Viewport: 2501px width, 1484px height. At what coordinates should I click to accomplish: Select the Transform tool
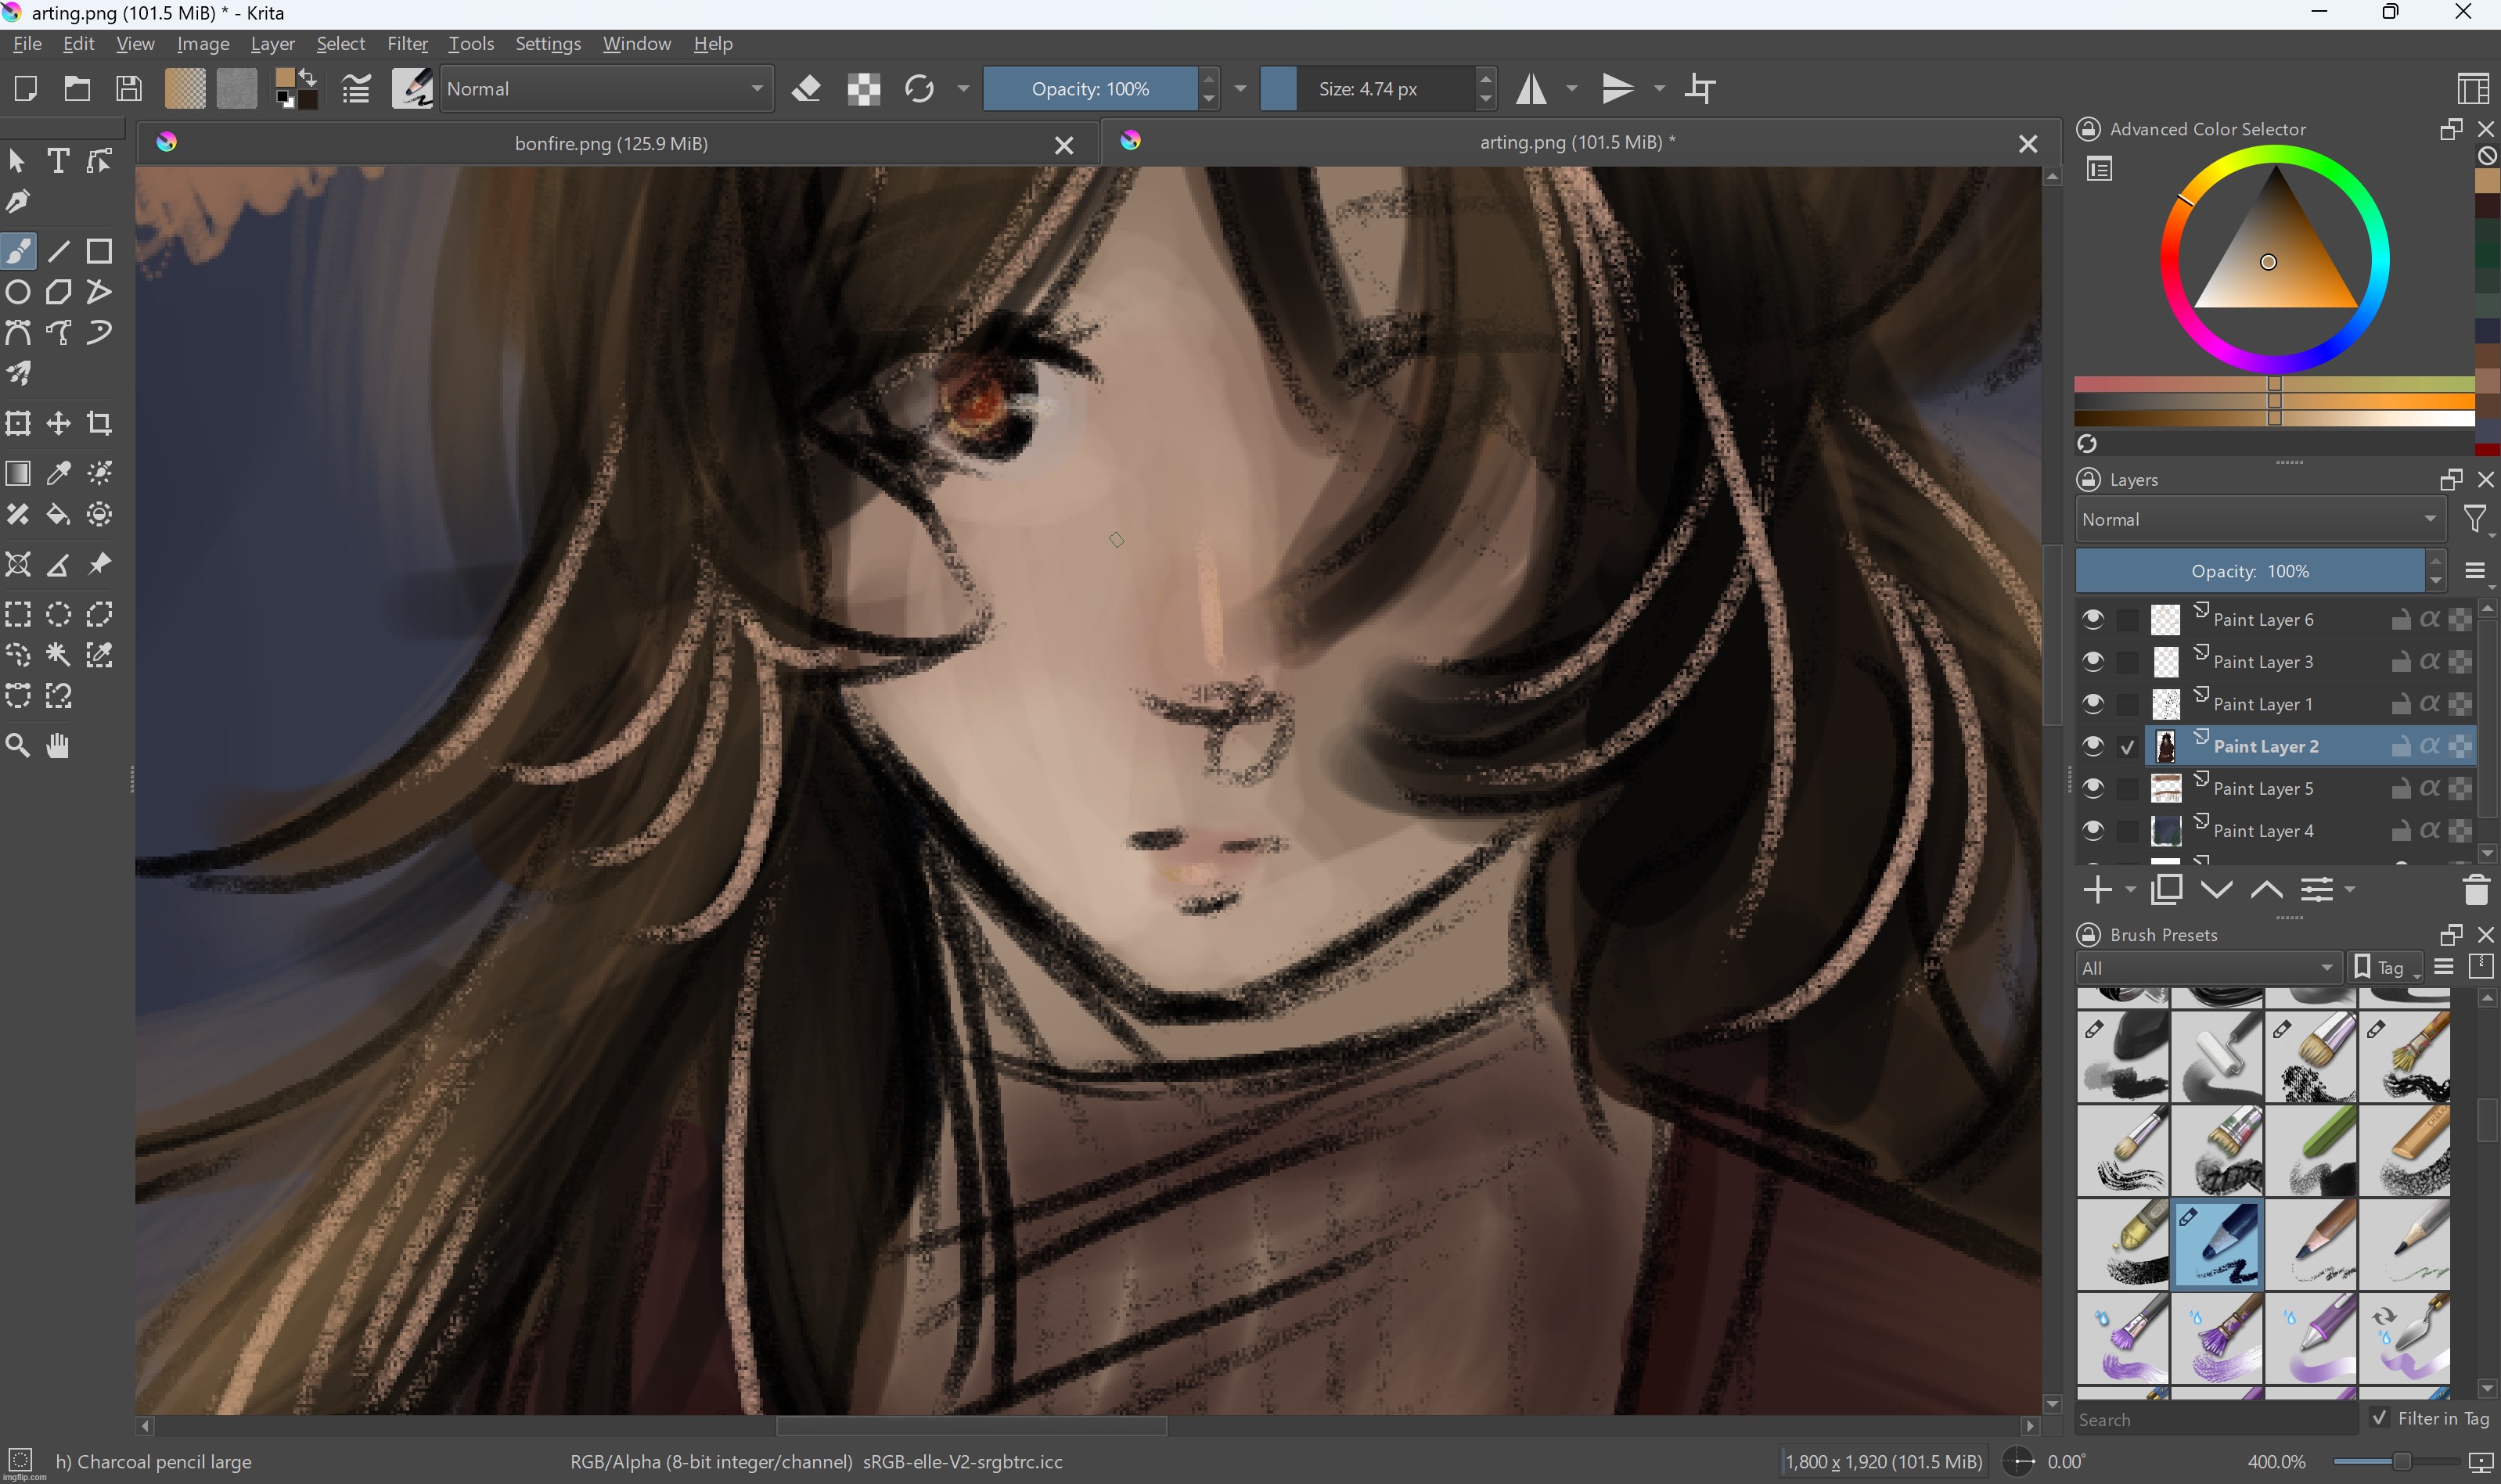[x=18, y=423]
